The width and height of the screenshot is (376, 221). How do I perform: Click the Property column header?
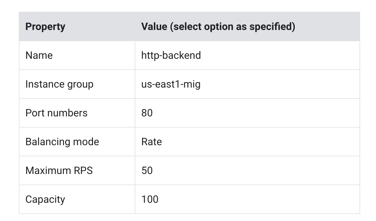point(45,26)
